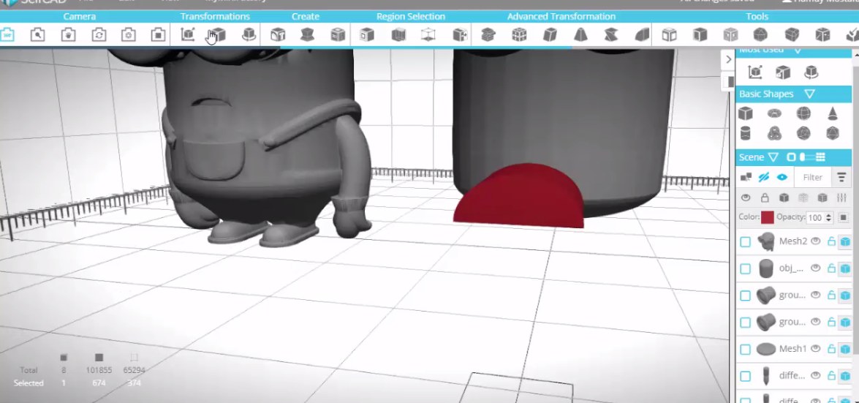This screenshot has width=859, height=403.
Task: Open the Create ribbon section
Action: tap(305, 16)
